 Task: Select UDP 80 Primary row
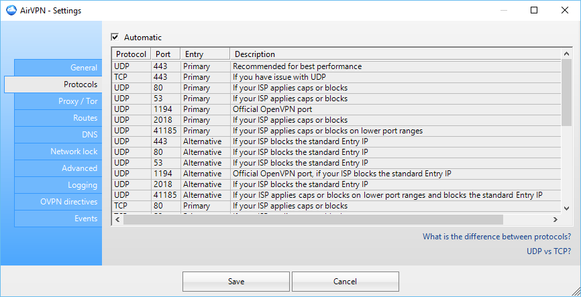tap(337, 88)
